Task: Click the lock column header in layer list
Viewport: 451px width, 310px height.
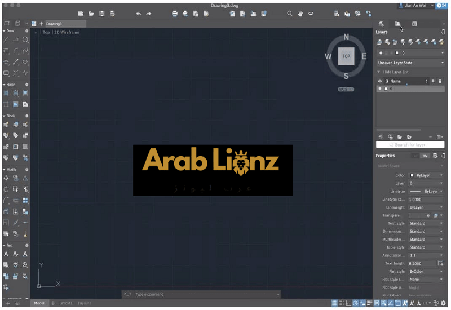Action: tap(440, 81)
